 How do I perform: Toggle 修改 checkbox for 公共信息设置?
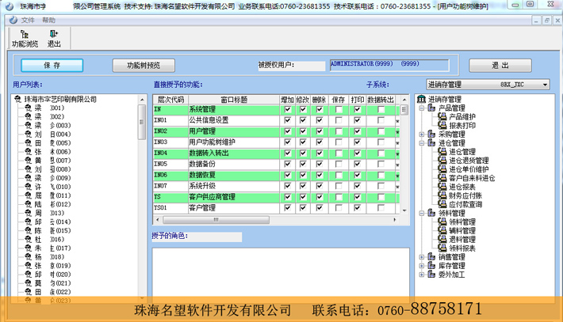point(303,120)
